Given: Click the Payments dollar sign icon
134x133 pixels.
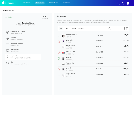Looking at the screenshot, I should pos(7,57).
